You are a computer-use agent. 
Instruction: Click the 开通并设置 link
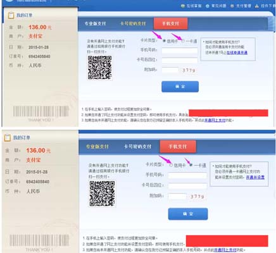click(255, 177)
